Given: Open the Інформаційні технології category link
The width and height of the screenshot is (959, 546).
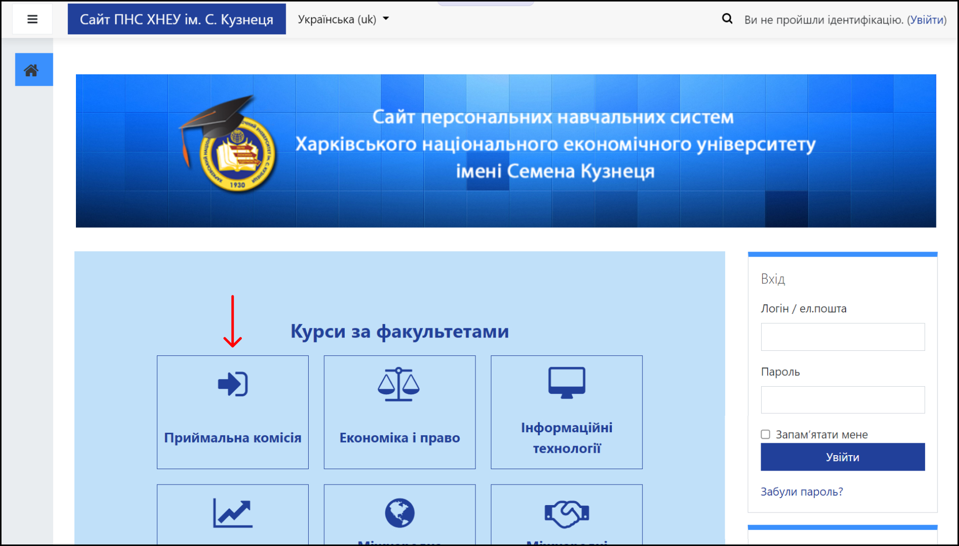Looking at the screenshot, I should coord(566,438).
